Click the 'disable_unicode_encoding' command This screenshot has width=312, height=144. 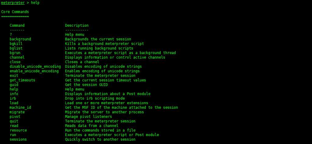[35, 67]
